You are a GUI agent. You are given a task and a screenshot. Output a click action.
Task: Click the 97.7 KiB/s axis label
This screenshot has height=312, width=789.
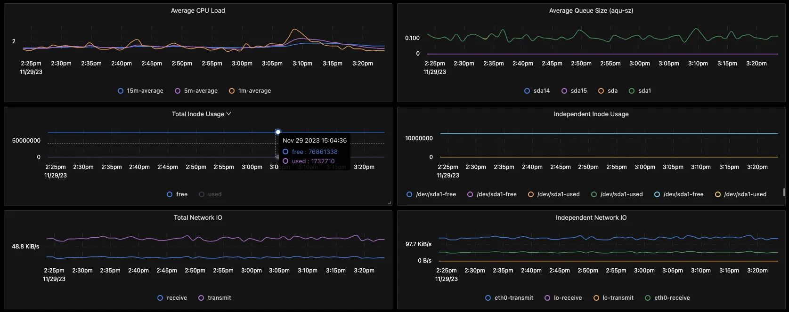click(418, 244)
